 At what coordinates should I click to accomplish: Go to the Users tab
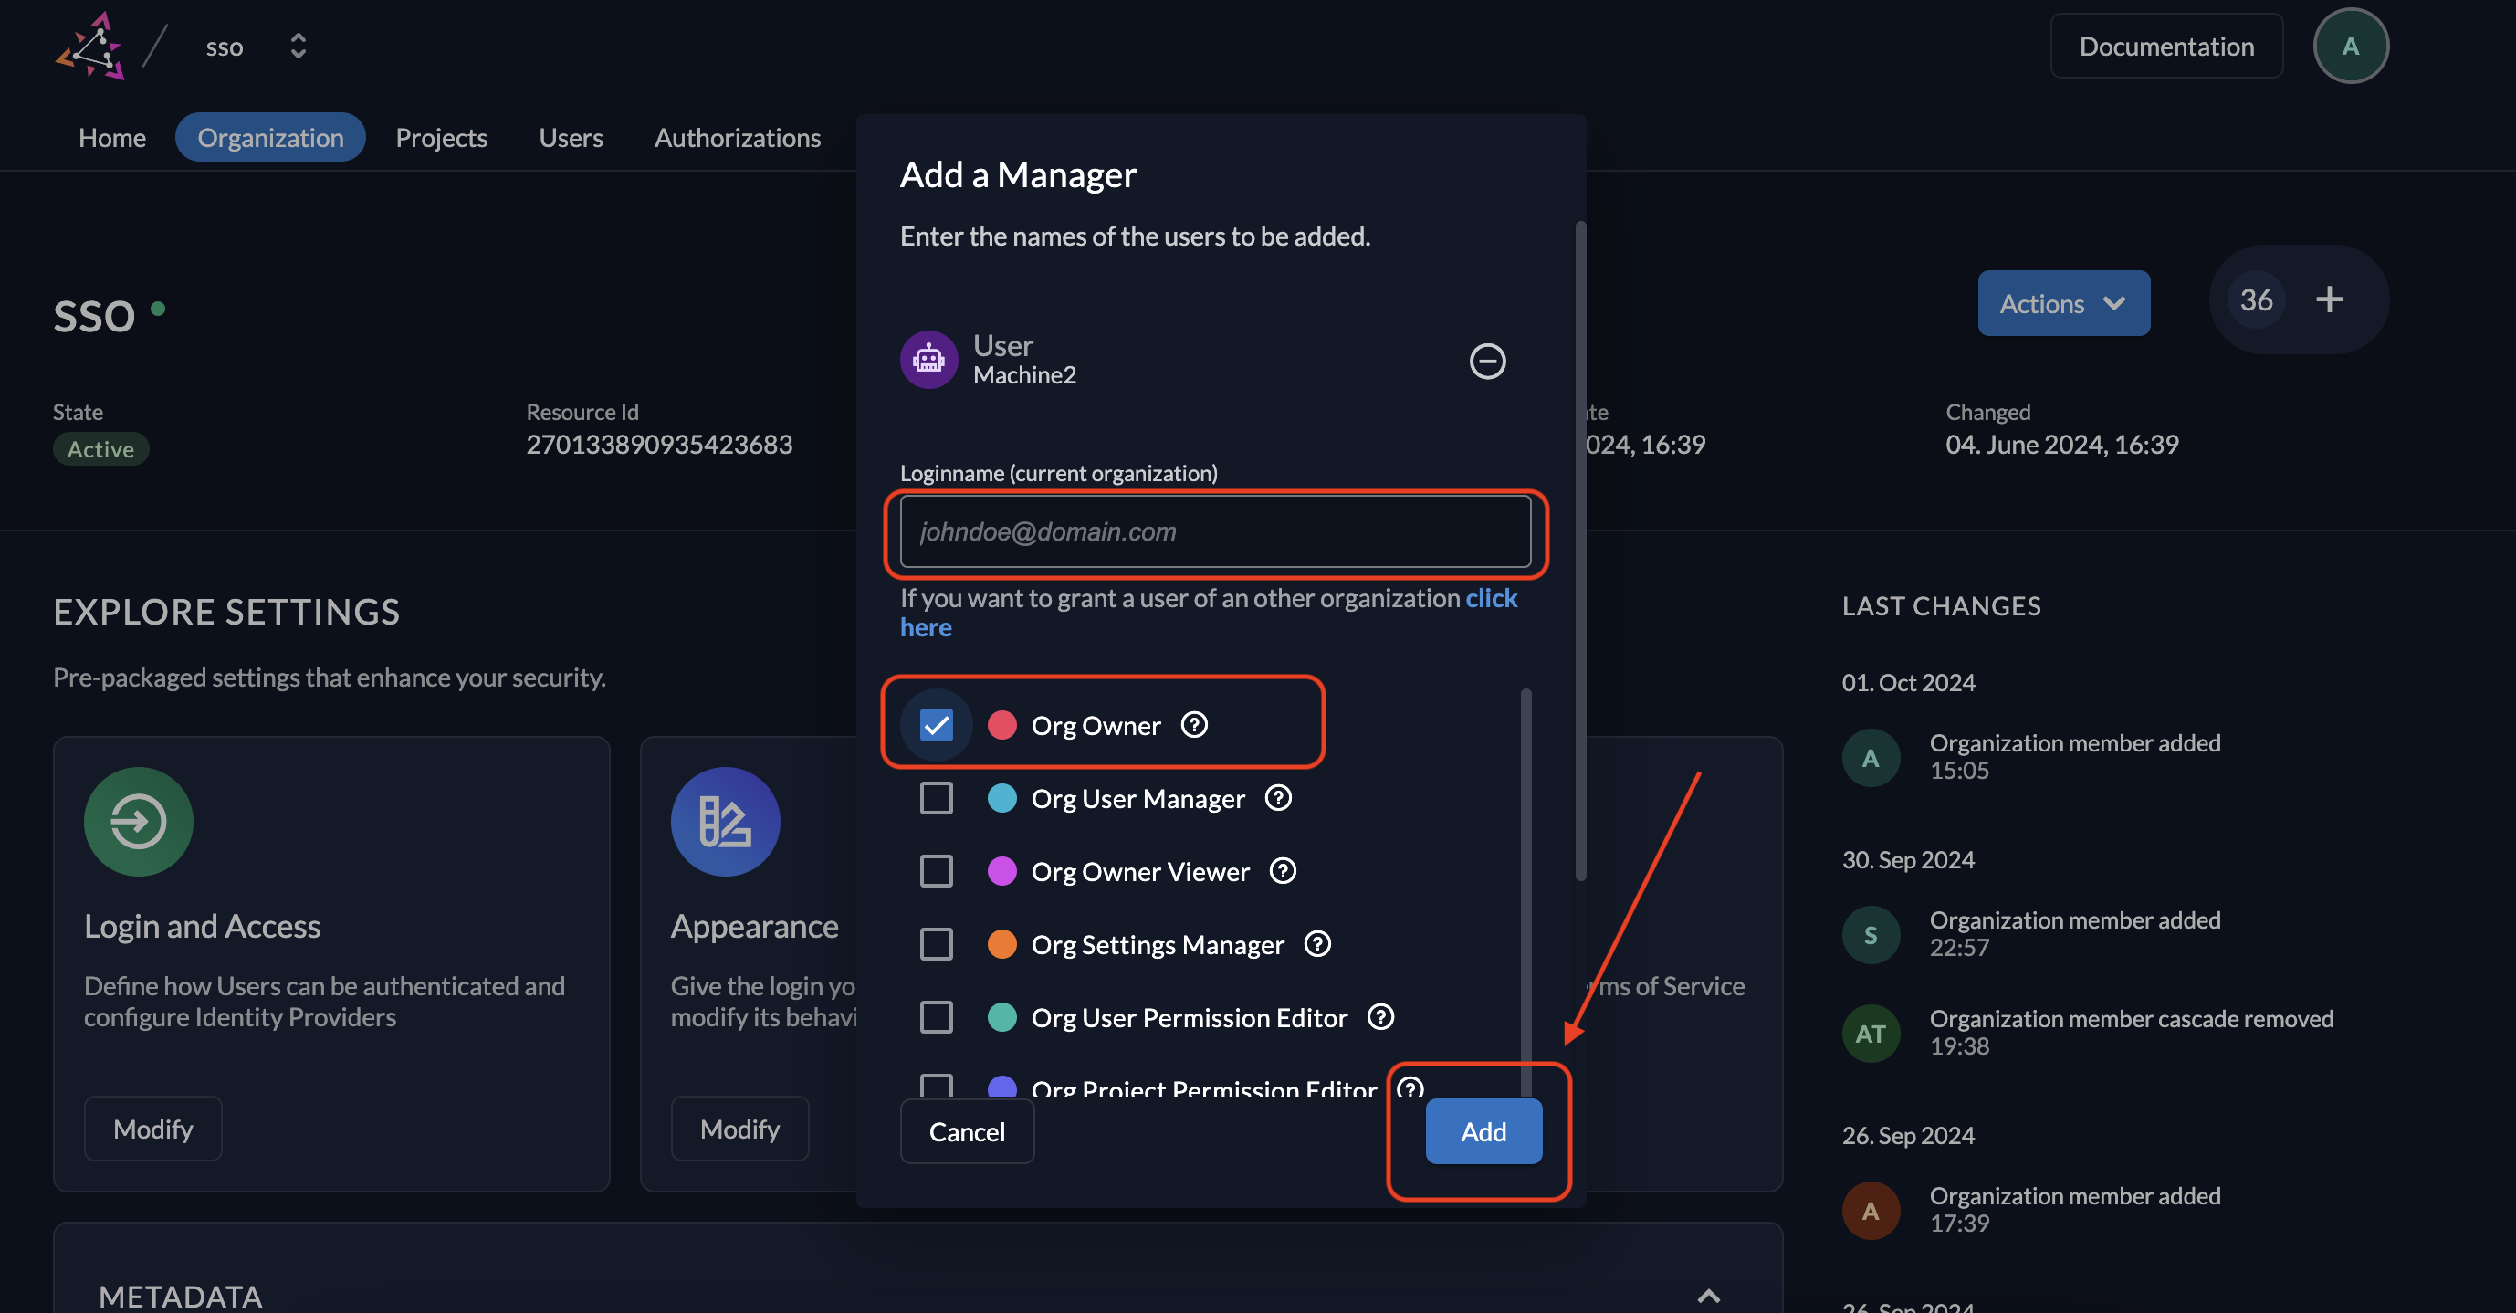point(571,138)
